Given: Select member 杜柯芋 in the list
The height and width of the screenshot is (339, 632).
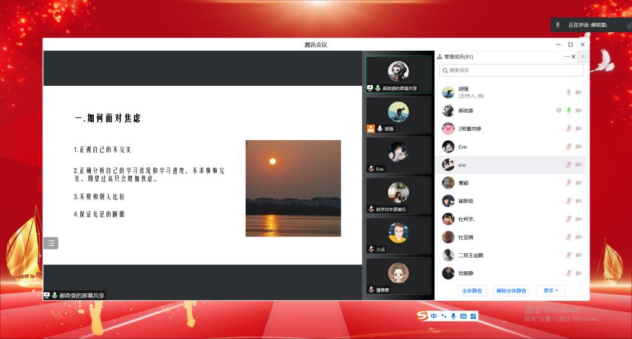Looking at the screenshot, I should click(x=467, y=219).
